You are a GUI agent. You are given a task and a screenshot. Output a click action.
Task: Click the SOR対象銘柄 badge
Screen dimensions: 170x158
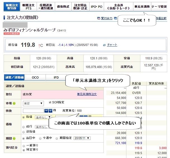11,34
